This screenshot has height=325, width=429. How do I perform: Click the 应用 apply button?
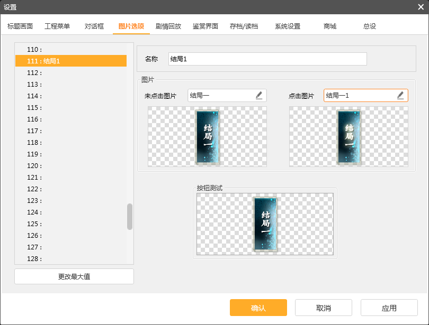pos(390,308)
